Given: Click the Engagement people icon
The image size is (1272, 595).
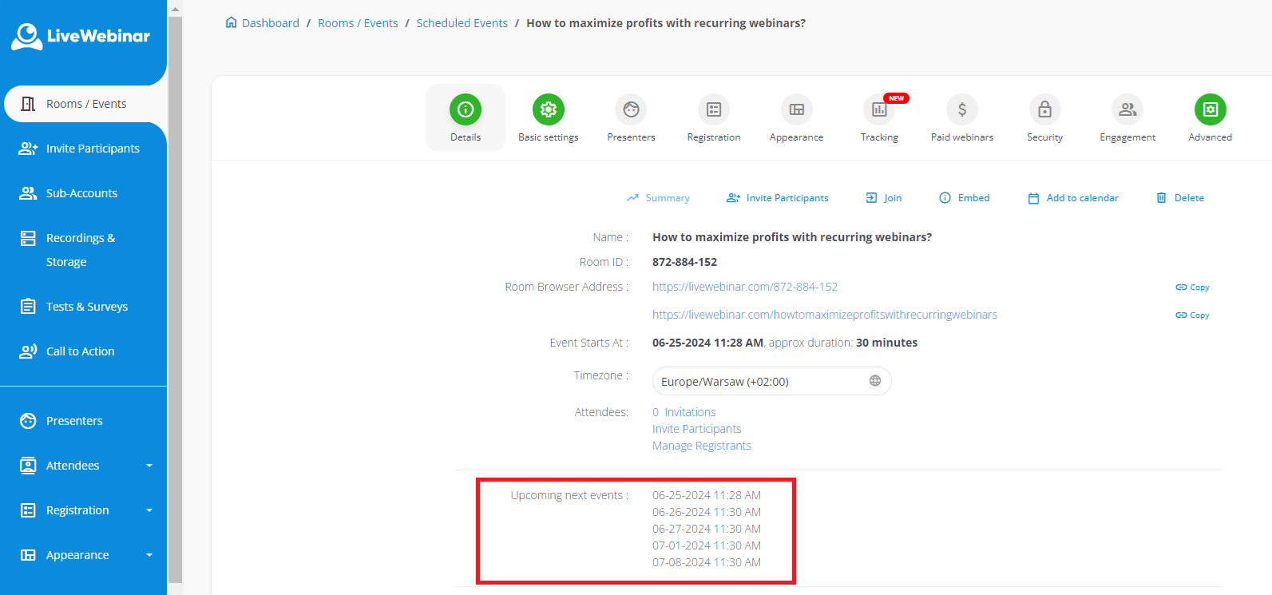Looking at the screenshot, I should coord(1127,110).
